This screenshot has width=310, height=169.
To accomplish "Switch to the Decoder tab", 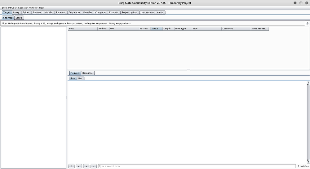I will [x=88, y=12].
